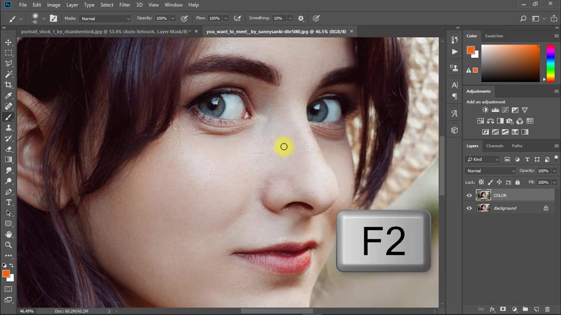Open the search icon in the options bar
Screen dimensions: 561x315
click(523, 19)
